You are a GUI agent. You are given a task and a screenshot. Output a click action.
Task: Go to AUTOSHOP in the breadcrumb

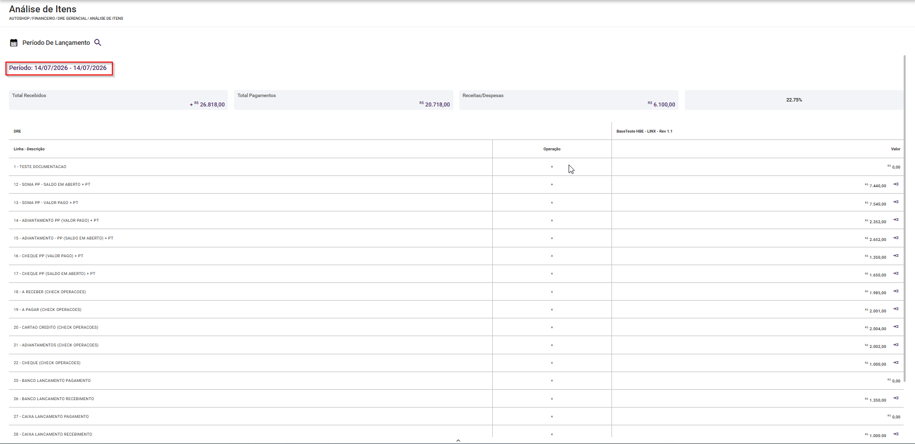19,18
